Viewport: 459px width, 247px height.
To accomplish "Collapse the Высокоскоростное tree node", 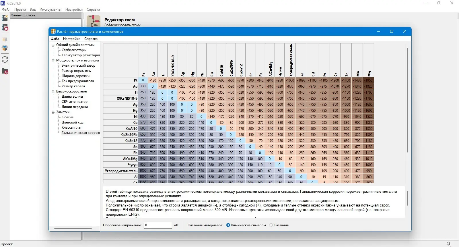I will click(53, 92).
